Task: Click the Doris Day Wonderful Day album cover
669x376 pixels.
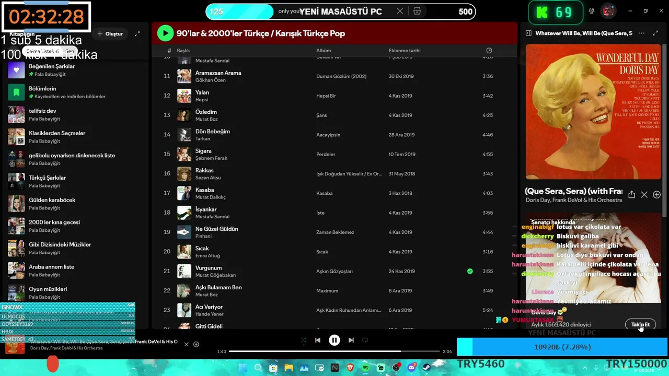Action: 593,112
